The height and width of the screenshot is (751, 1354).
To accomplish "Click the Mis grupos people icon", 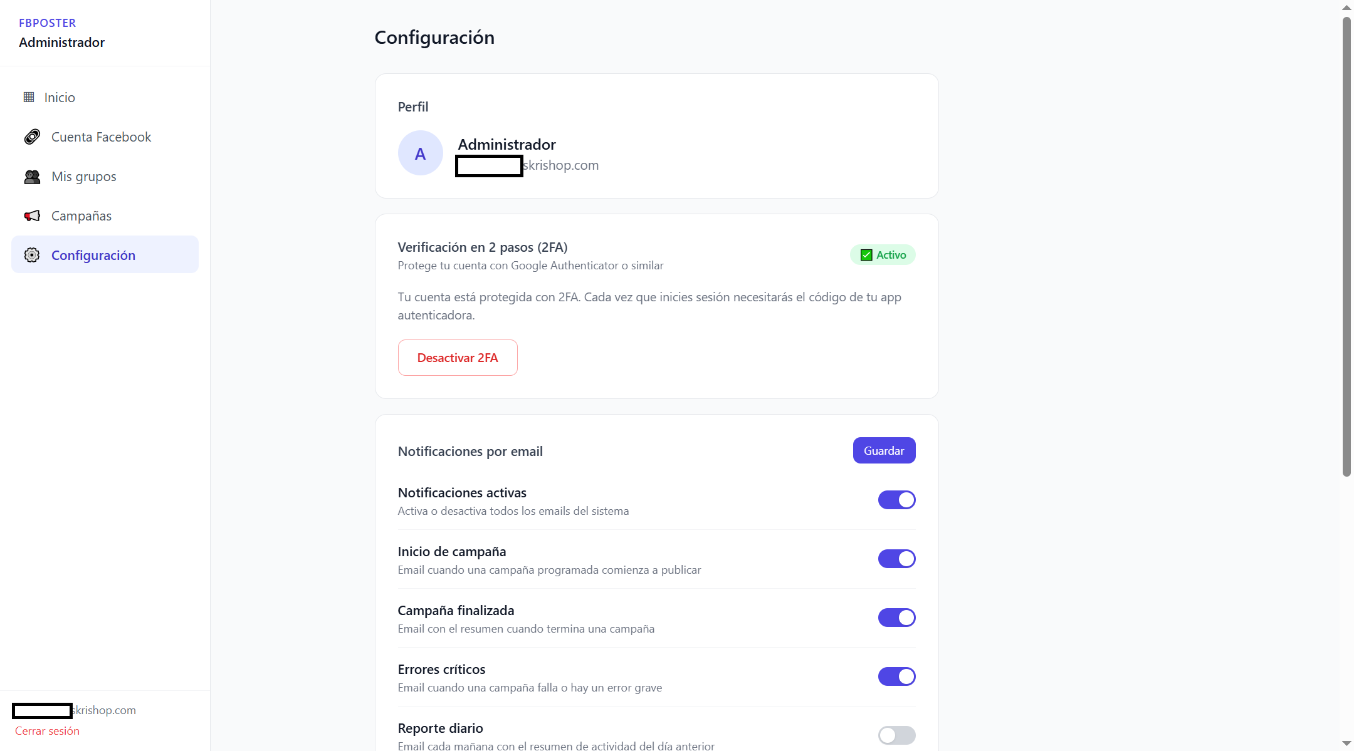I will 32,177.
